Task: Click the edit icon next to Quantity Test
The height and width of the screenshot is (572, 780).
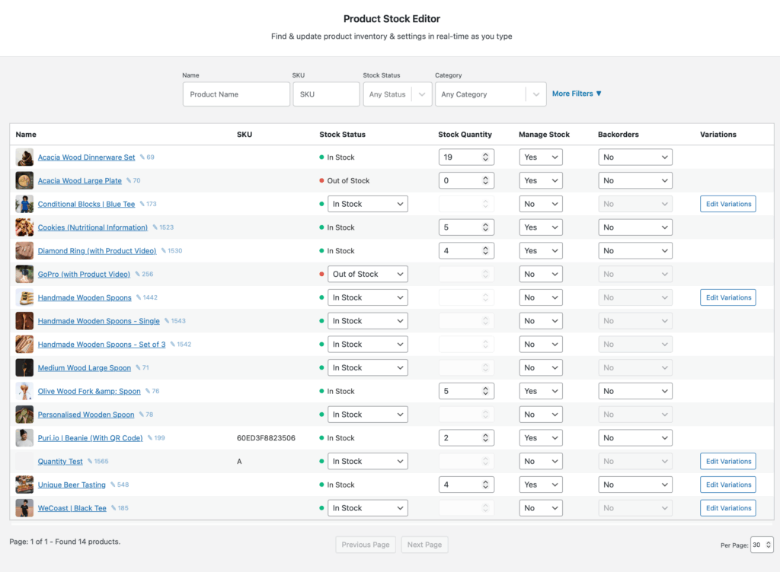Action: tap(88, 461)
